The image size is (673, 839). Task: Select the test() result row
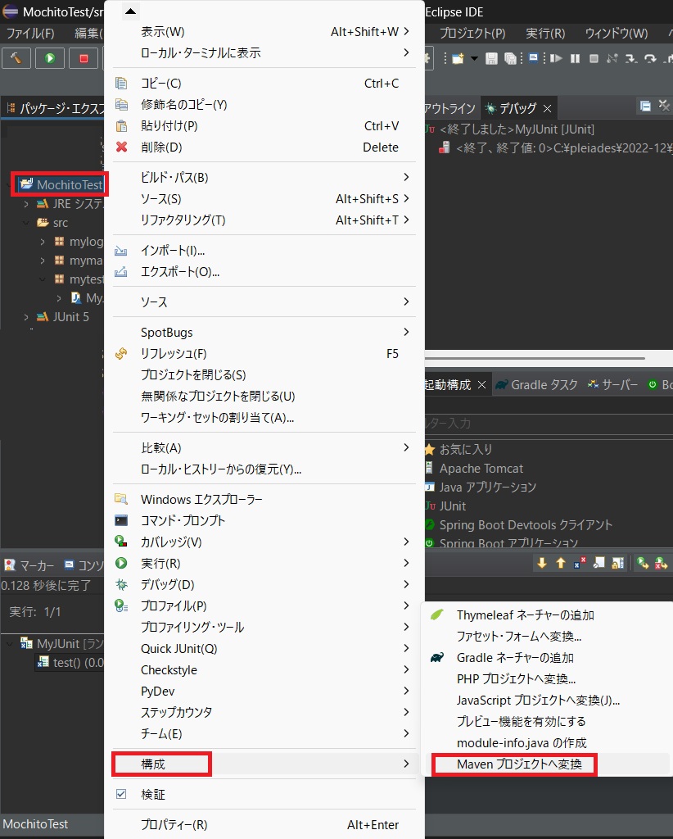70,662
